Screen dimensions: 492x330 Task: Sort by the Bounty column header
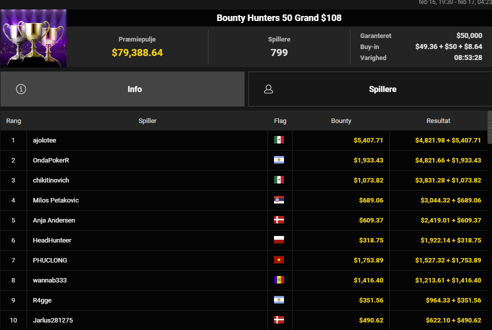tap(341, 120)
